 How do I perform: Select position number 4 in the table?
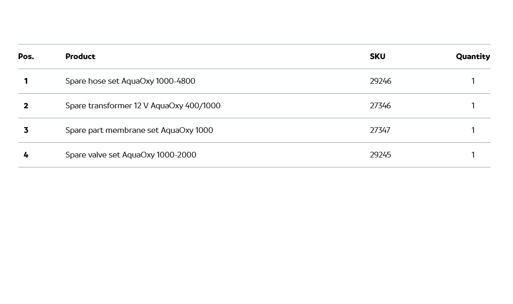click(x=26, y=155)
